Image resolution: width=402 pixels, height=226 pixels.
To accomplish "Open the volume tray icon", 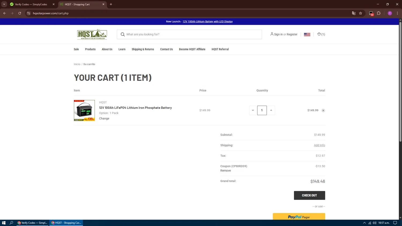I will [x=375, y=223].
